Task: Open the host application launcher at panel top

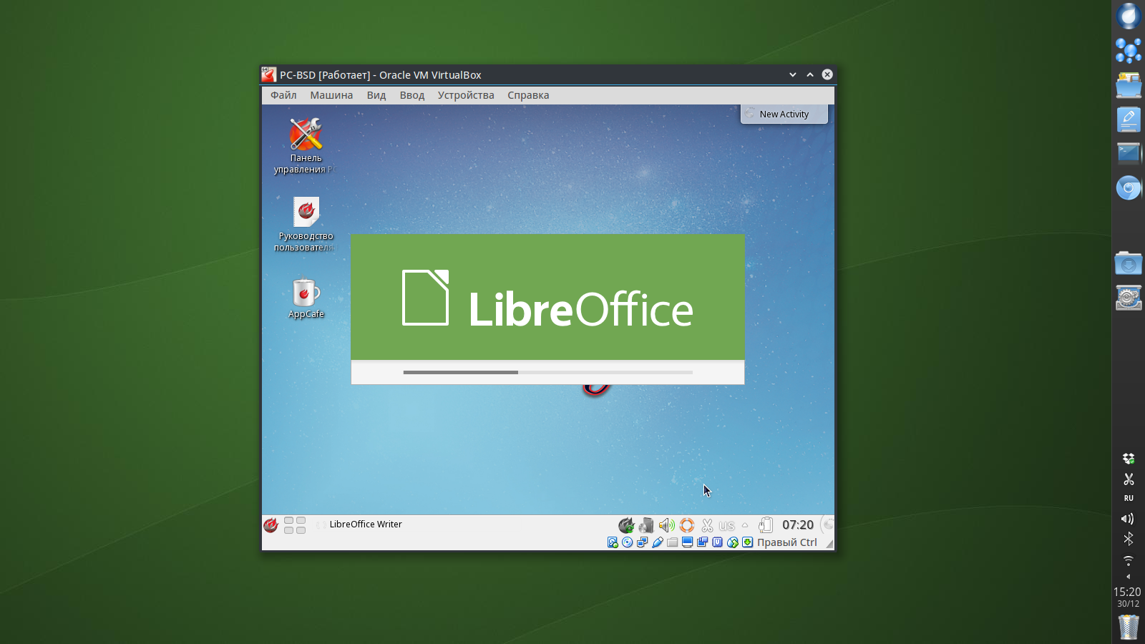Action: [x=1129, y=16]
